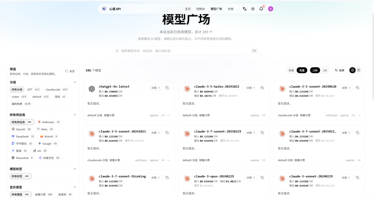
Task: Click the reset filters icon 重置
Action: coord(70,71)
